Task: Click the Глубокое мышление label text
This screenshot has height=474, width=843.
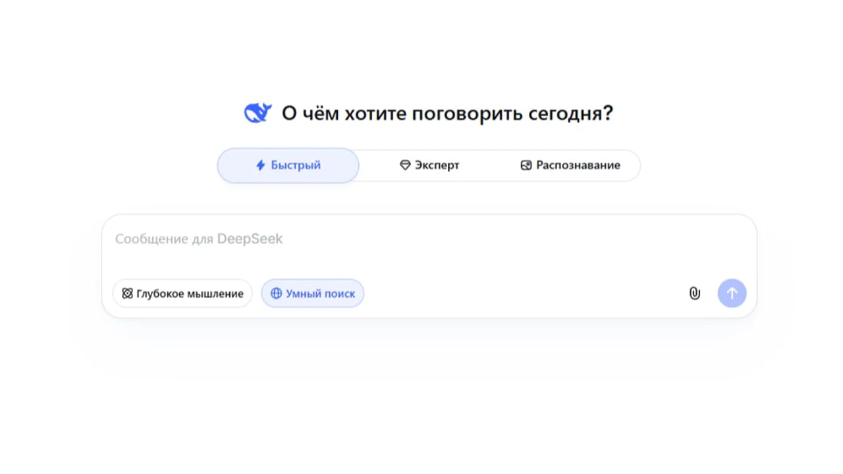Action: coord(190,294)
